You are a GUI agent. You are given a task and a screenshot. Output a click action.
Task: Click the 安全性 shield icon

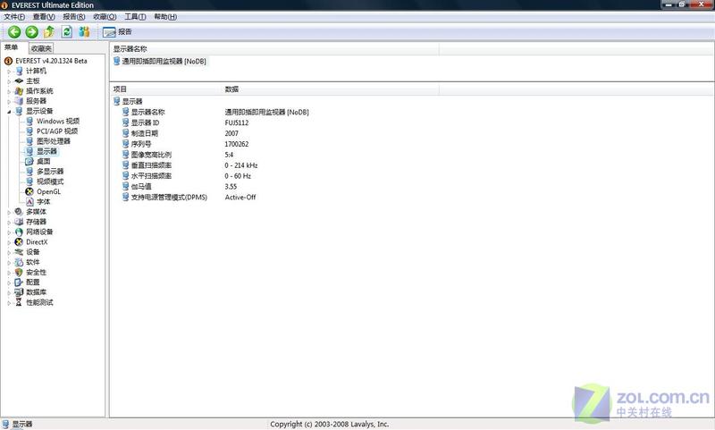tap(19, 273)
